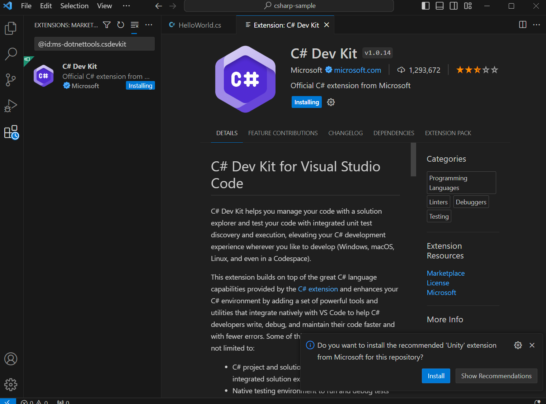
Task: Open the Marketplace resource link
Action: 446,273
